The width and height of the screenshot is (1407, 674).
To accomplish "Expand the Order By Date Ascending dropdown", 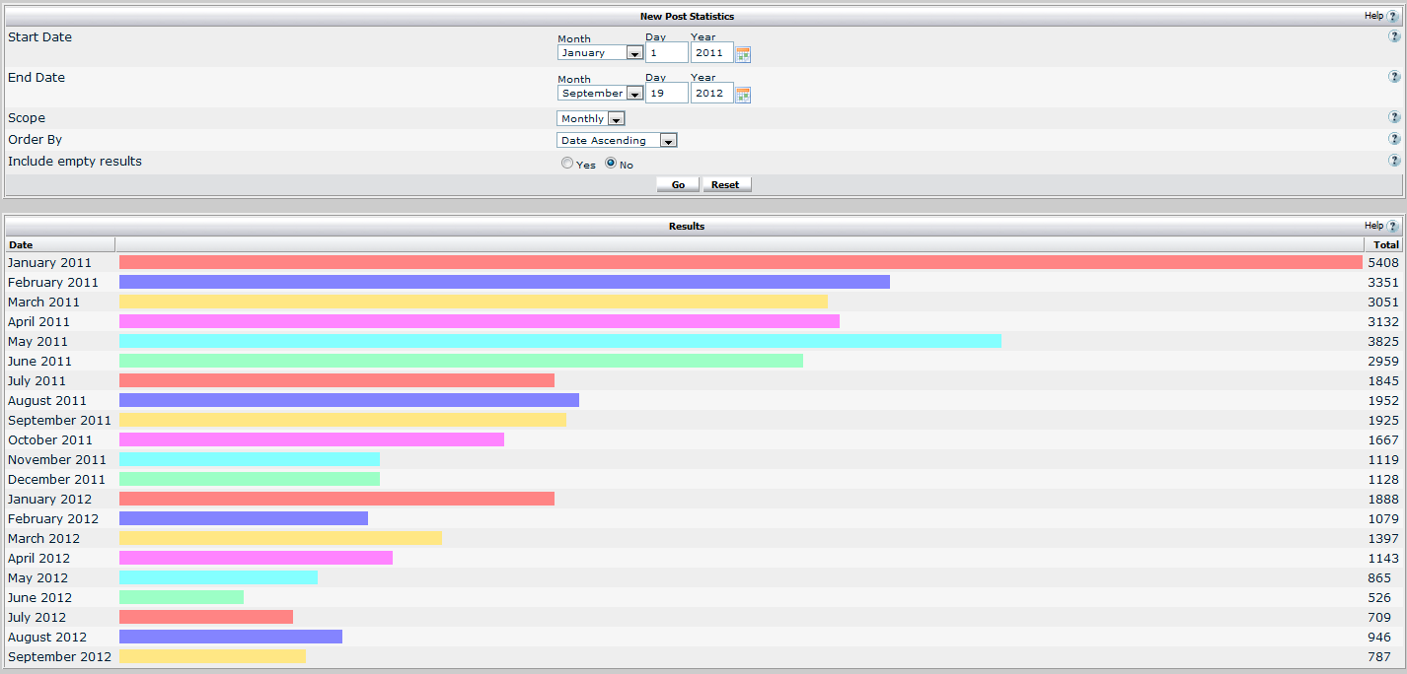I will 617,140.
